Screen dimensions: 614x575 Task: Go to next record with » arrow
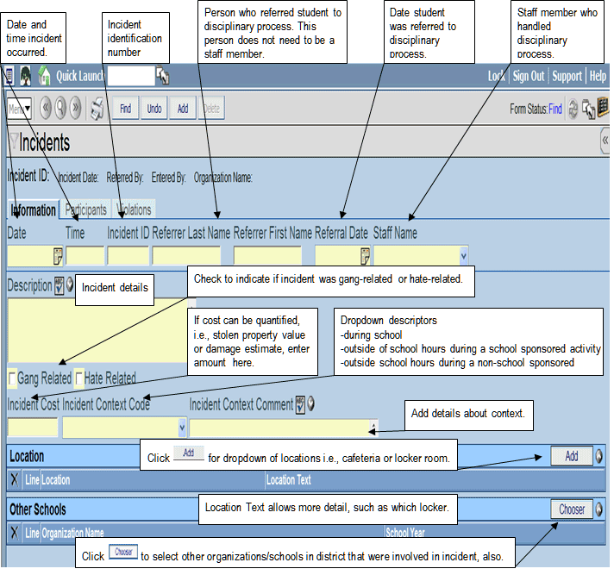(x=75, y=108)
